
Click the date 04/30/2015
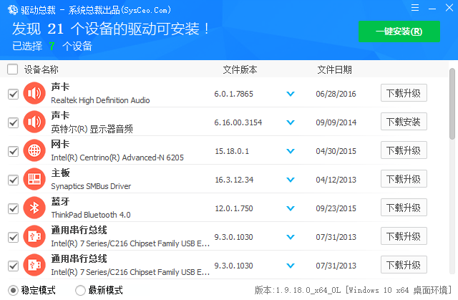[336, 151]
